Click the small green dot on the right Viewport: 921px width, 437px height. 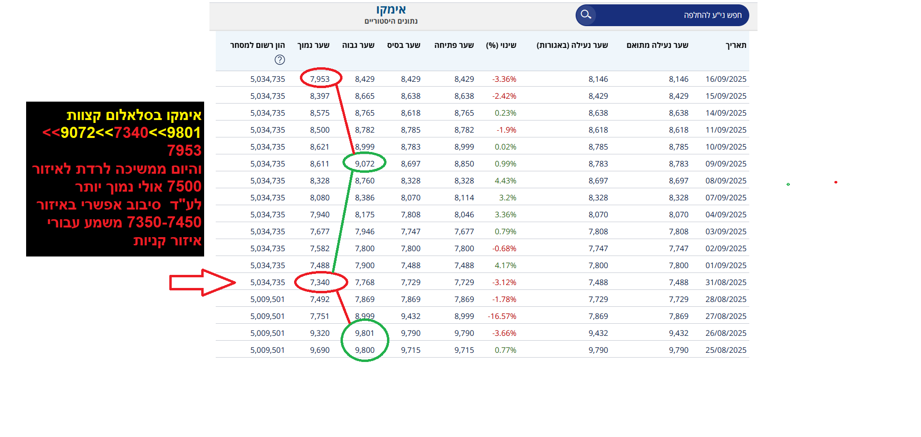788,184
